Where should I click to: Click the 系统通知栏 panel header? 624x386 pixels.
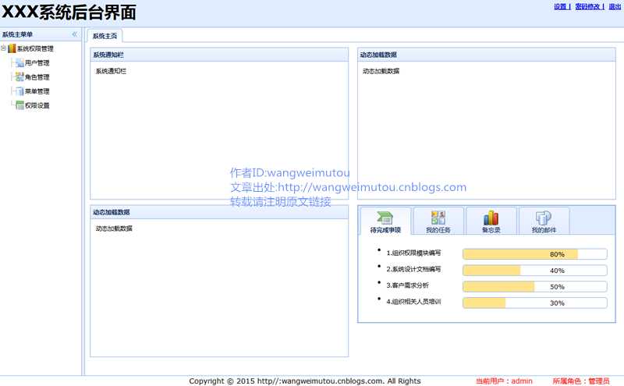tap(219, 55)
